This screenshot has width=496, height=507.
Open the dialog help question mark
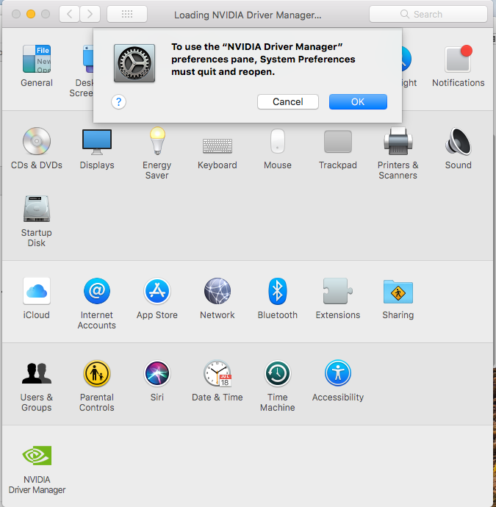[x=118, y=102]
